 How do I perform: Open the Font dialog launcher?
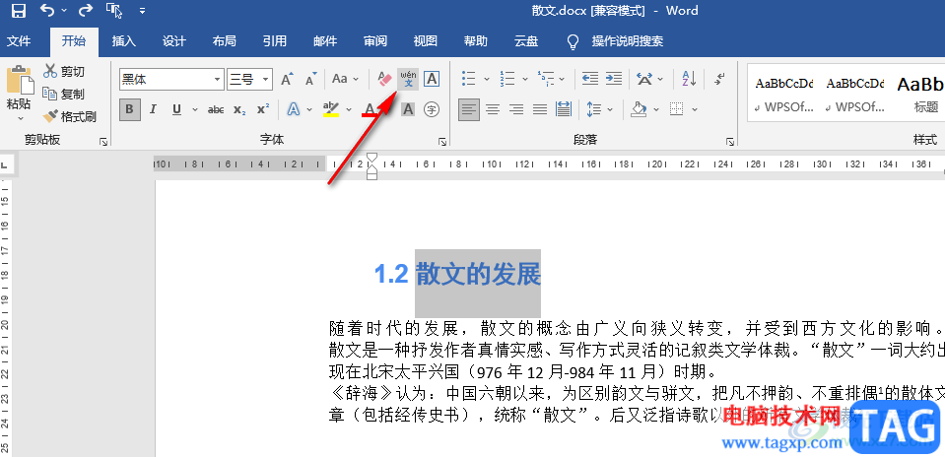click(x=443, y=142)
